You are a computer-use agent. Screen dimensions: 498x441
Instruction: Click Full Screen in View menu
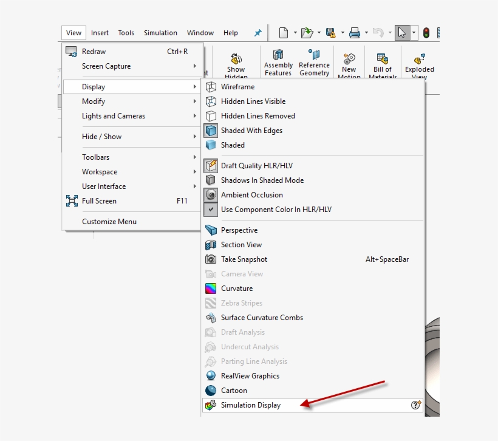coord(99,201)
